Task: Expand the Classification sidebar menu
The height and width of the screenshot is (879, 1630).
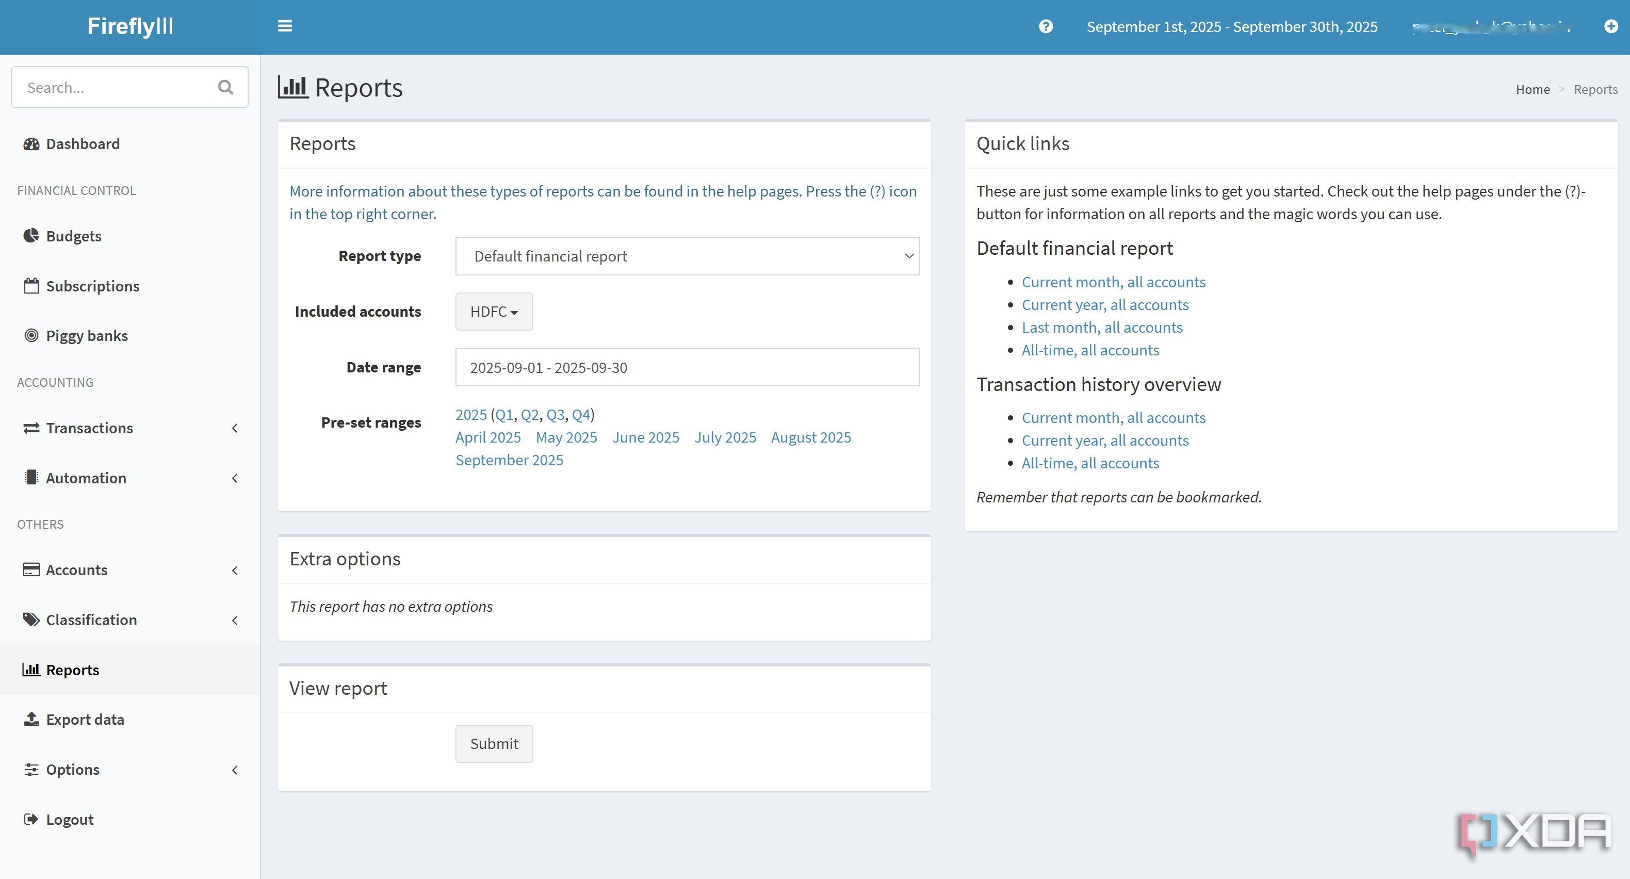Action: pyautogui.click(x=129, y=620)
